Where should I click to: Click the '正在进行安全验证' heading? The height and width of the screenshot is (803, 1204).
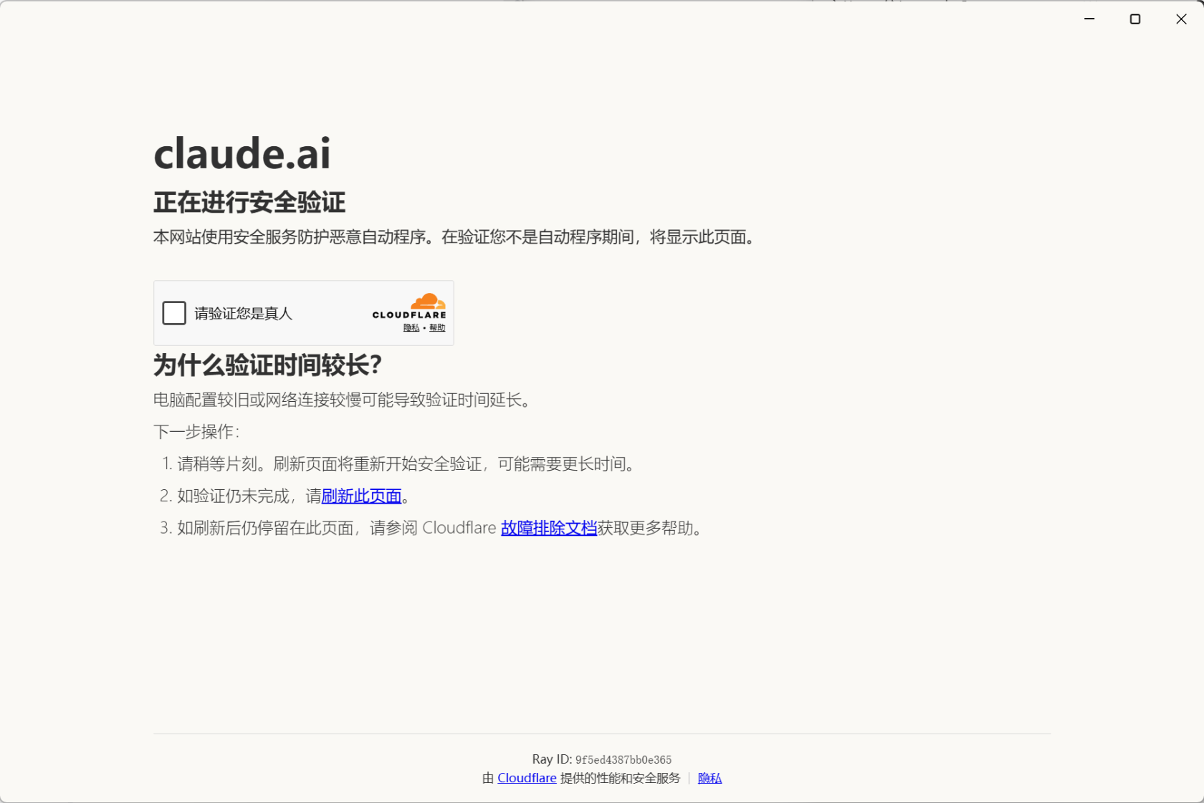[249, 203]
